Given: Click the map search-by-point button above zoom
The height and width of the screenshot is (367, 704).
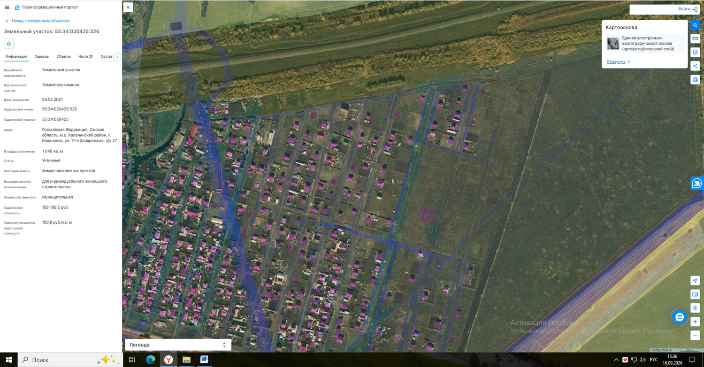Looking at the screenshot, I should point(695,308).
